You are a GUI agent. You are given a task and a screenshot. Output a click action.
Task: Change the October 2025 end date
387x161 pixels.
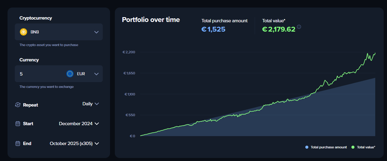point(74,144)
